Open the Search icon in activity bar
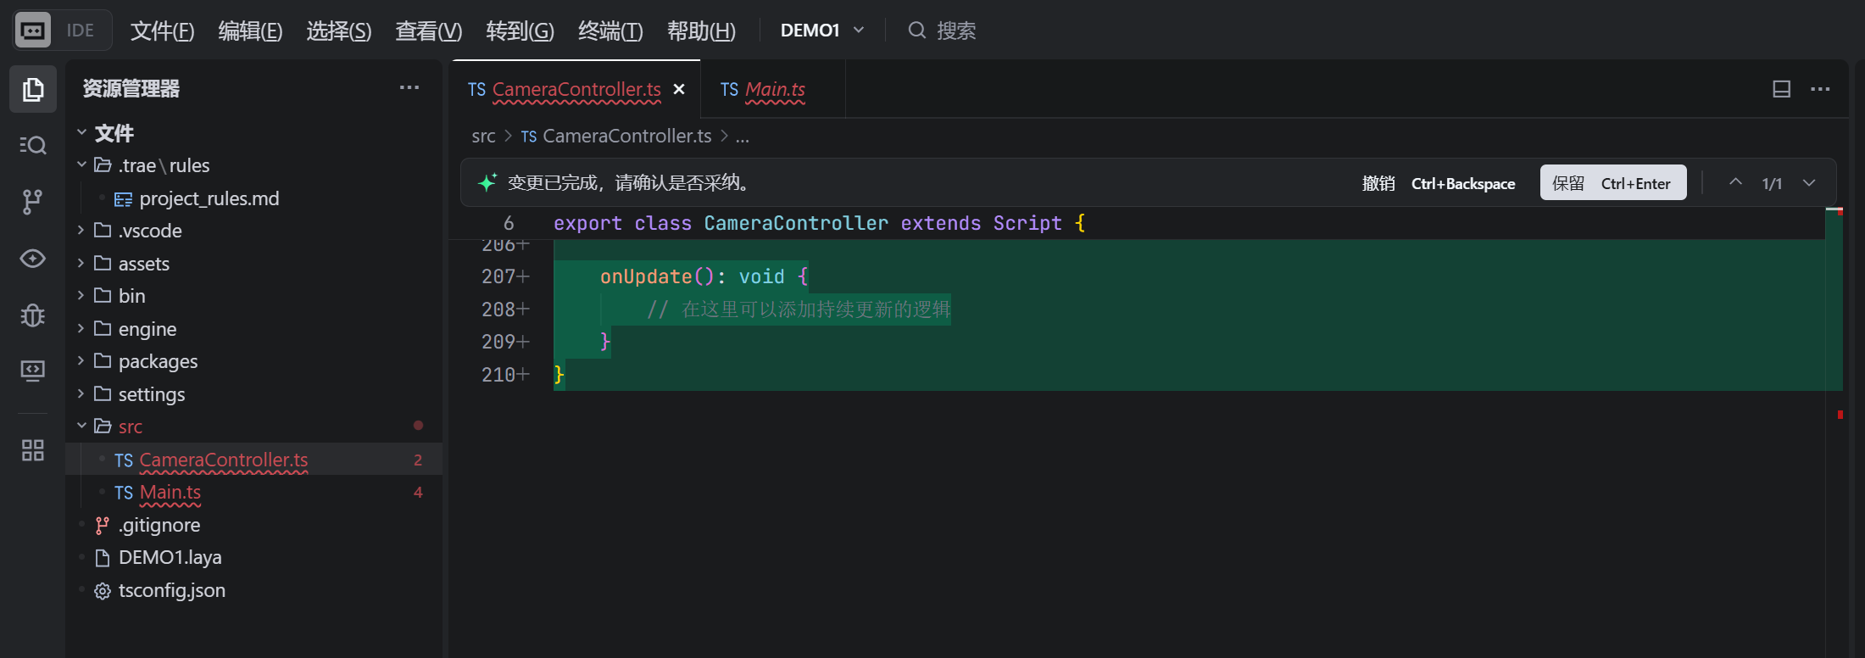 [33, 145]
